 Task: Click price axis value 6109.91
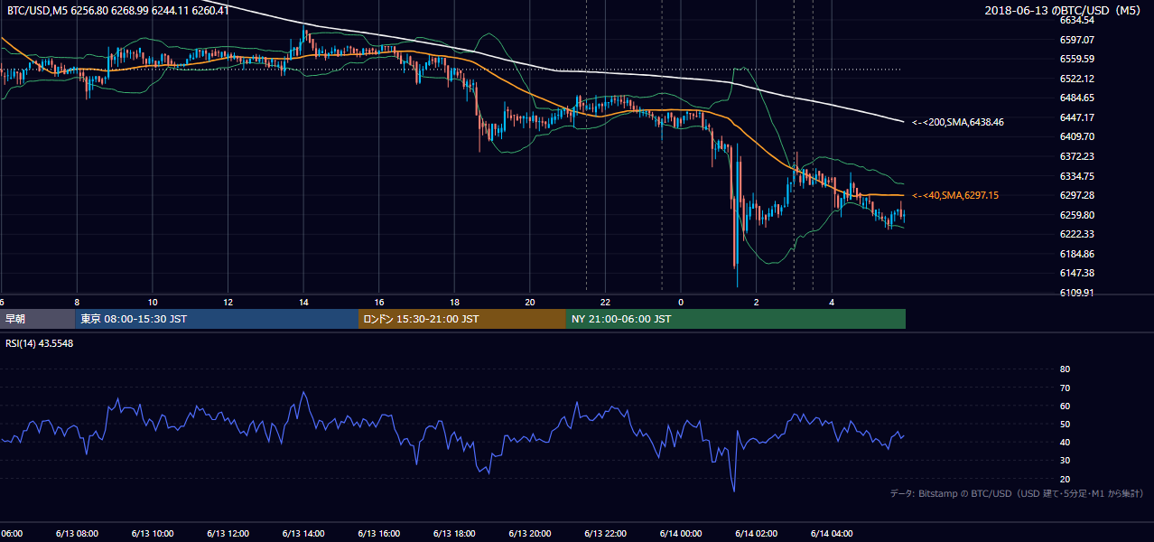tap(1076, 293)
